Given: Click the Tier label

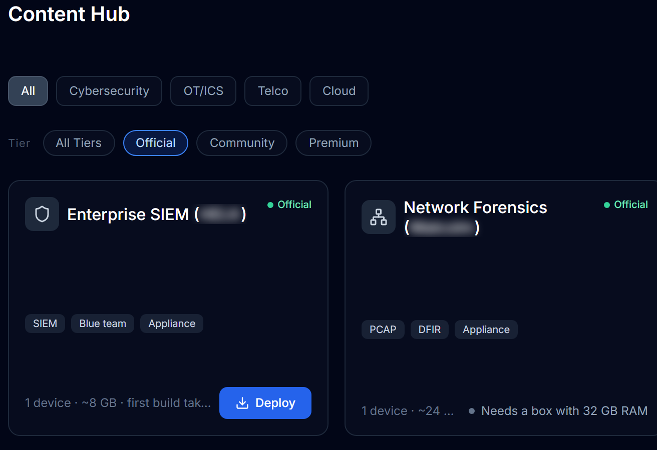Looking at the screenshot, I should point(20,143).
